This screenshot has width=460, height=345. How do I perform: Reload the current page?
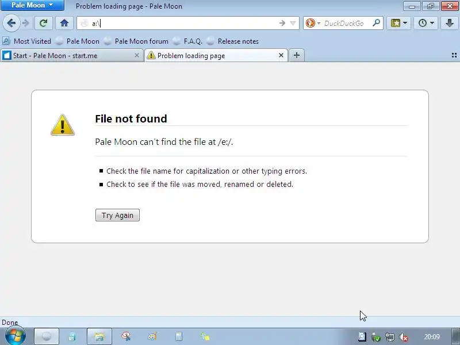pyautogui.click(x=44, y=23)
